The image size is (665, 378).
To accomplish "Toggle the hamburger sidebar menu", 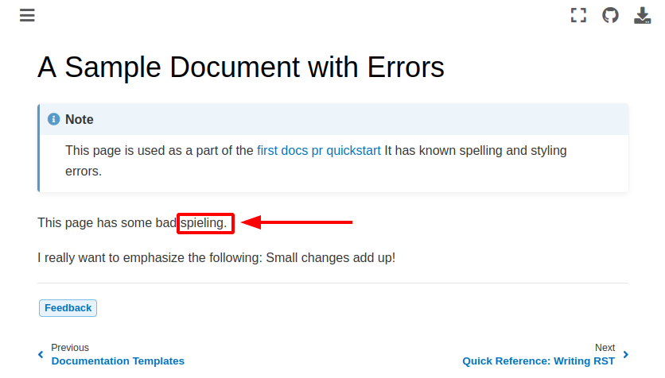I will (x=27, y=15).
